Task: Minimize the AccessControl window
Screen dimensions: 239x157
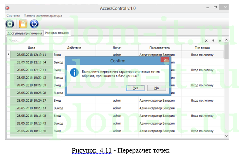Action: (x=208, y=7)
